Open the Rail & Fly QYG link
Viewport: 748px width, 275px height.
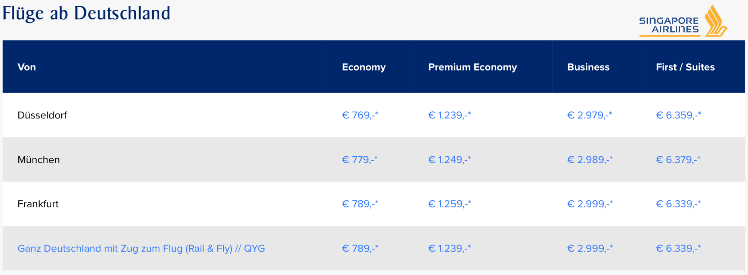point(141,248)
